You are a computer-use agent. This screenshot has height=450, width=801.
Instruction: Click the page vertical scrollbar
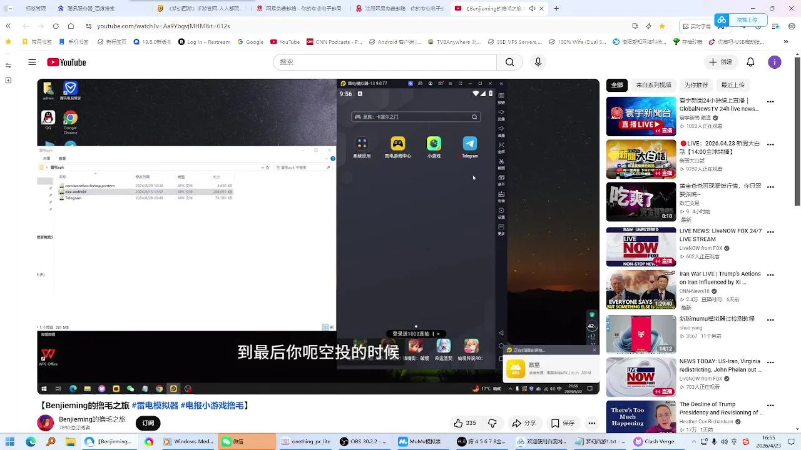(x=797, y=131)
